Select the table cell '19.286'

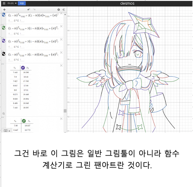[x=26, y=72]
